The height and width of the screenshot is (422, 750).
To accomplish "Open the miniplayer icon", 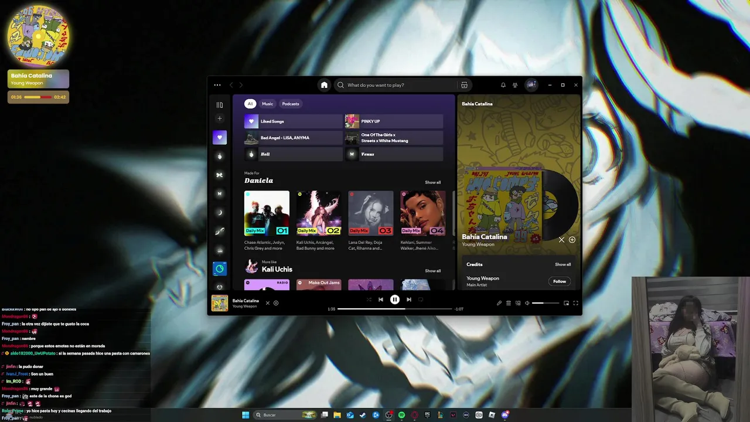I will (566, 303).
